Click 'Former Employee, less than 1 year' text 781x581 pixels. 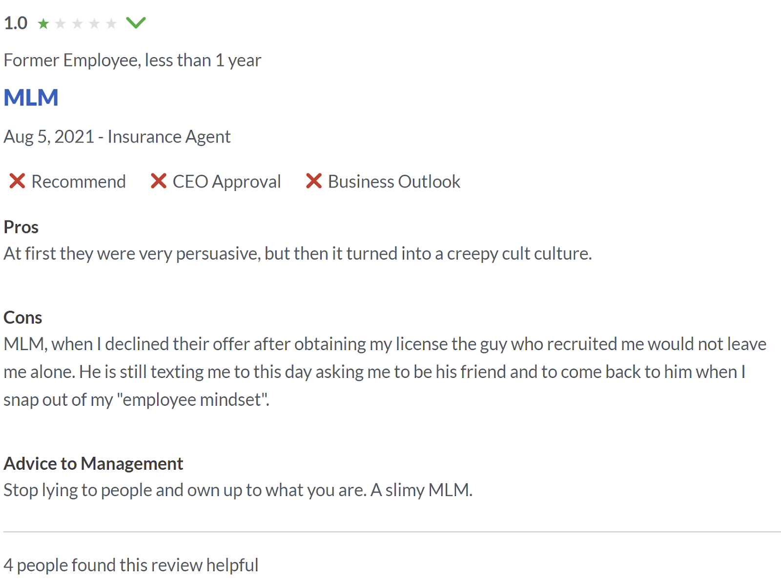click(x=132, y=60)
